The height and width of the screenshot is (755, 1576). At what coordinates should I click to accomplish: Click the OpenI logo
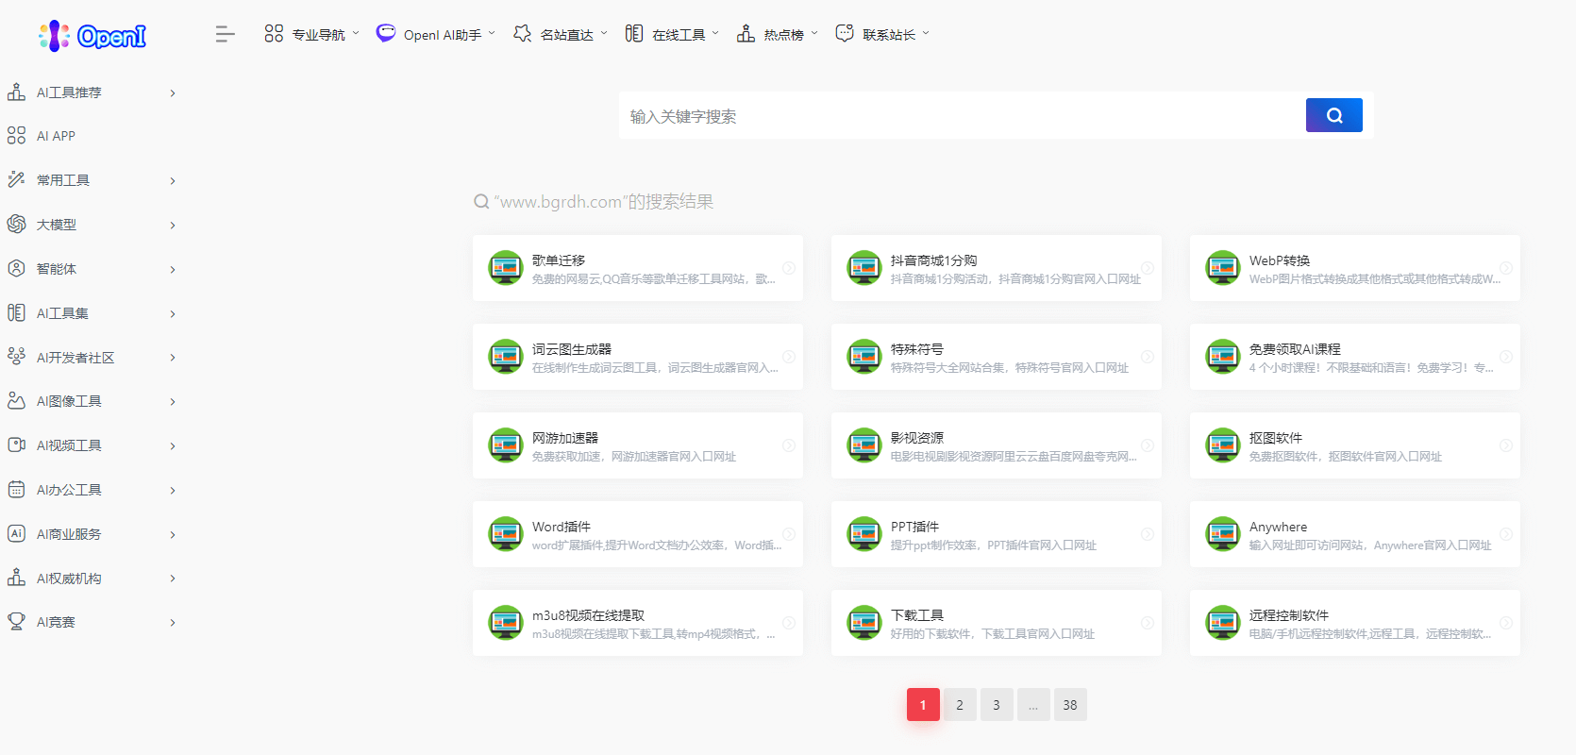[x=92, y=36]
